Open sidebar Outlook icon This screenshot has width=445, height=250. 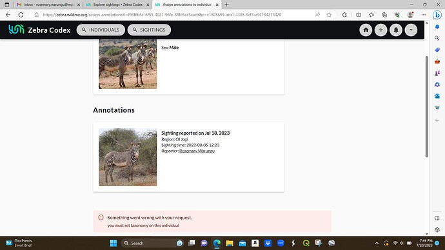tap(437, 96)
